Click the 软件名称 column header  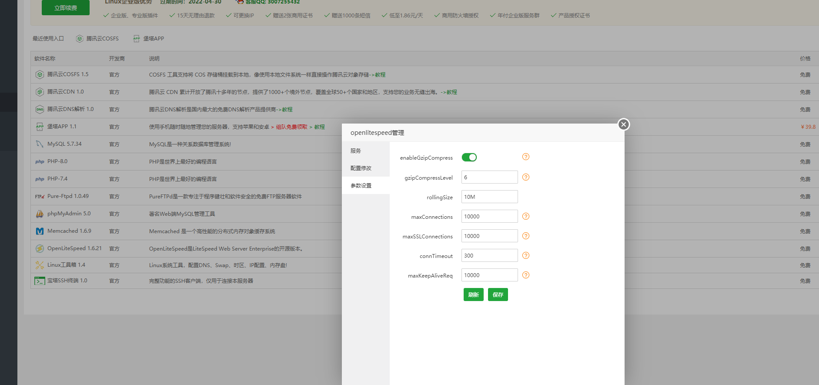45,59
